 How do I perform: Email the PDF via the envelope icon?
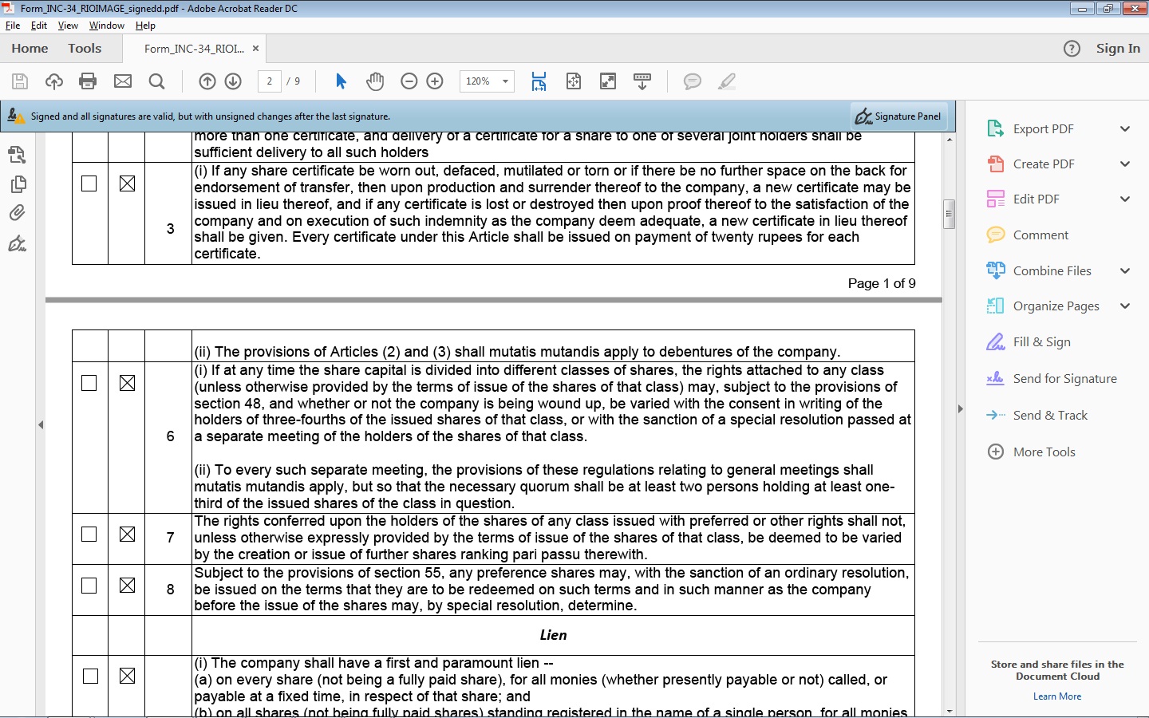click(121, 81)
